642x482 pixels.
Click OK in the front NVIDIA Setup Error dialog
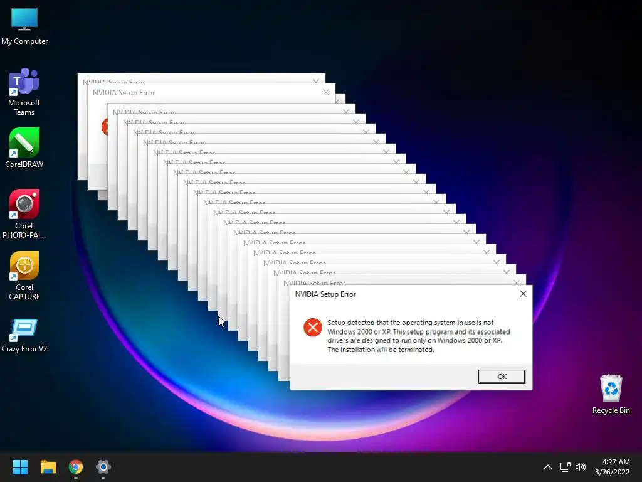(x=502, y=377)
